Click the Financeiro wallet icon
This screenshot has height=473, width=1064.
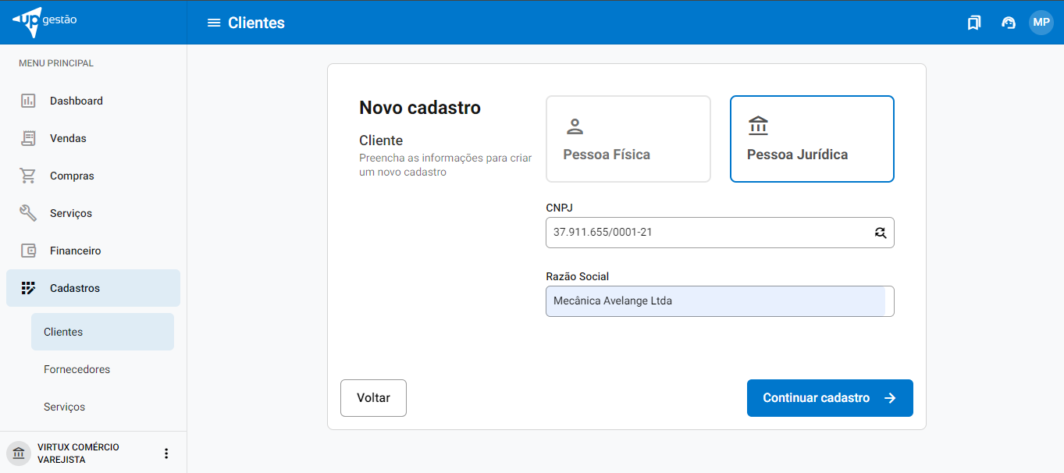pos(28,251)
